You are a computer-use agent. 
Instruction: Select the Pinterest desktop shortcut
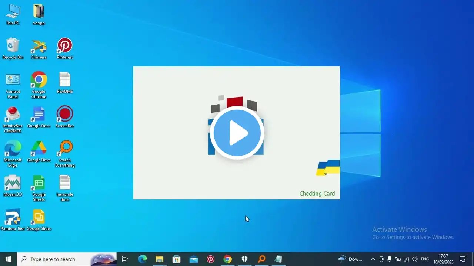(65, 49)
